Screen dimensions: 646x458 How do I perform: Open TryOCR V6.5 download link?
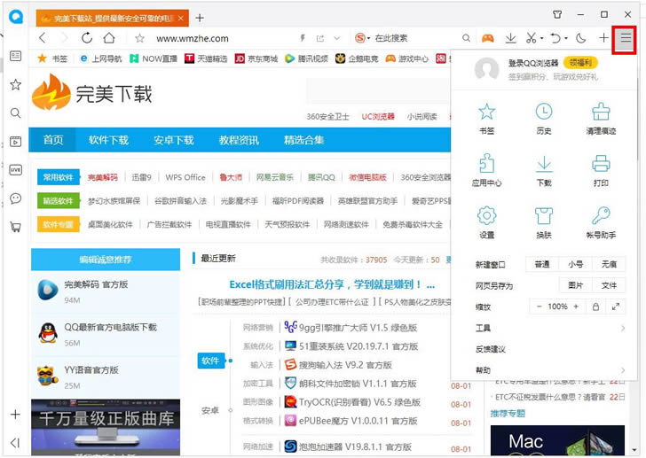point(359,402)
